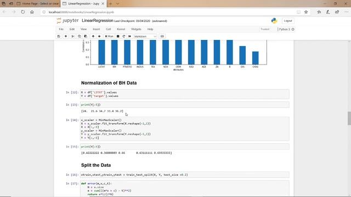Open the Edit menu
This screenshot has height=197, width=351.
click(x=72, y=29)
